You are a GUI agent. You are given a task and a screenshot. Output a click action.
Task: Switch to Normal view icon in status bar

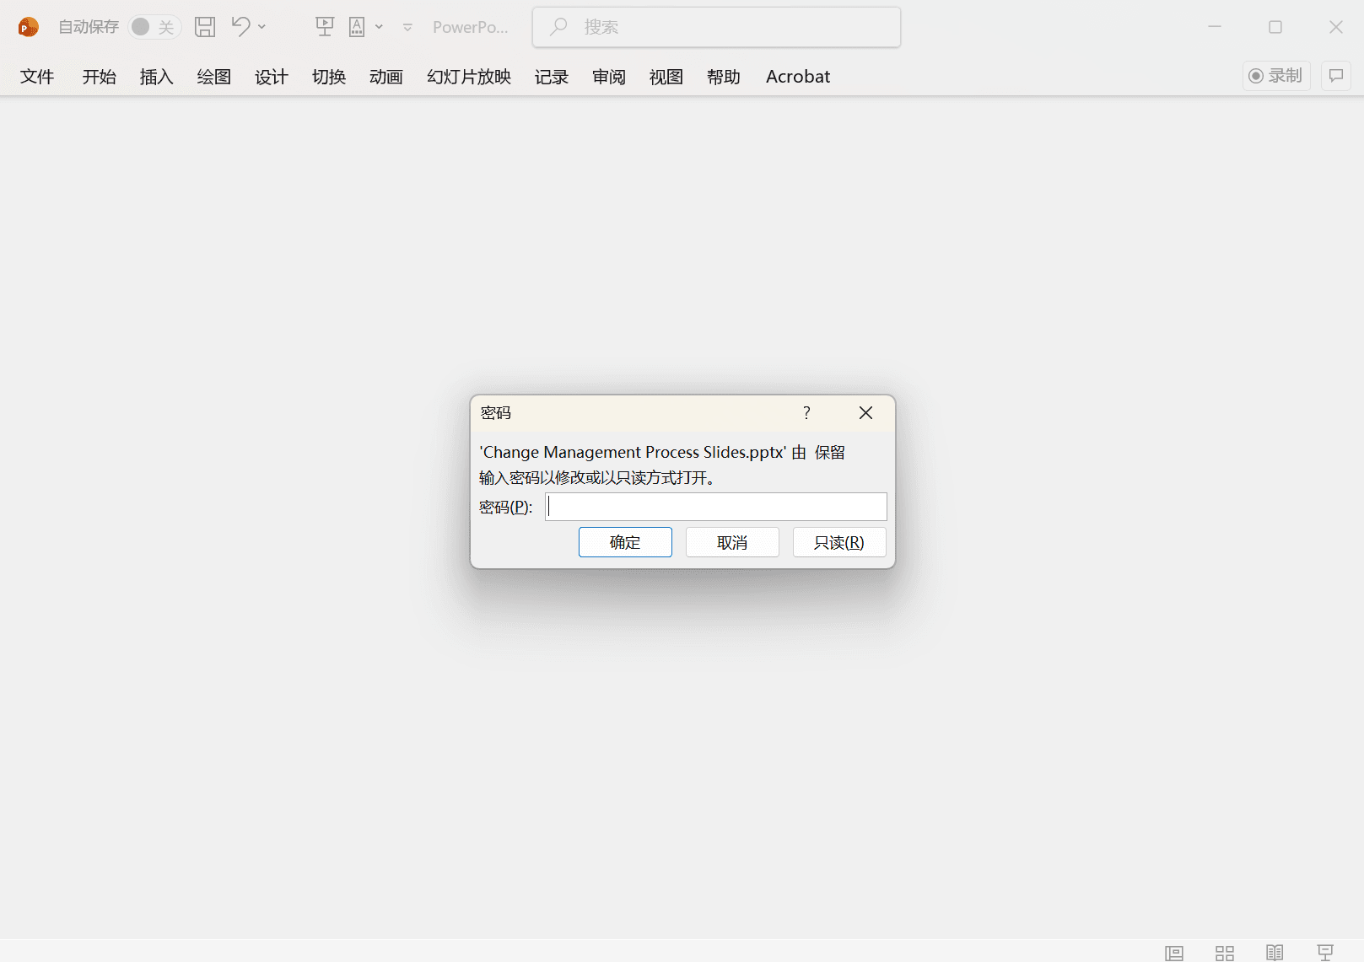(1174, 953)
